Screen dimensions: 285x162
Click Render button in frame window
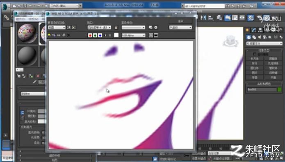[x=180, y=21]
